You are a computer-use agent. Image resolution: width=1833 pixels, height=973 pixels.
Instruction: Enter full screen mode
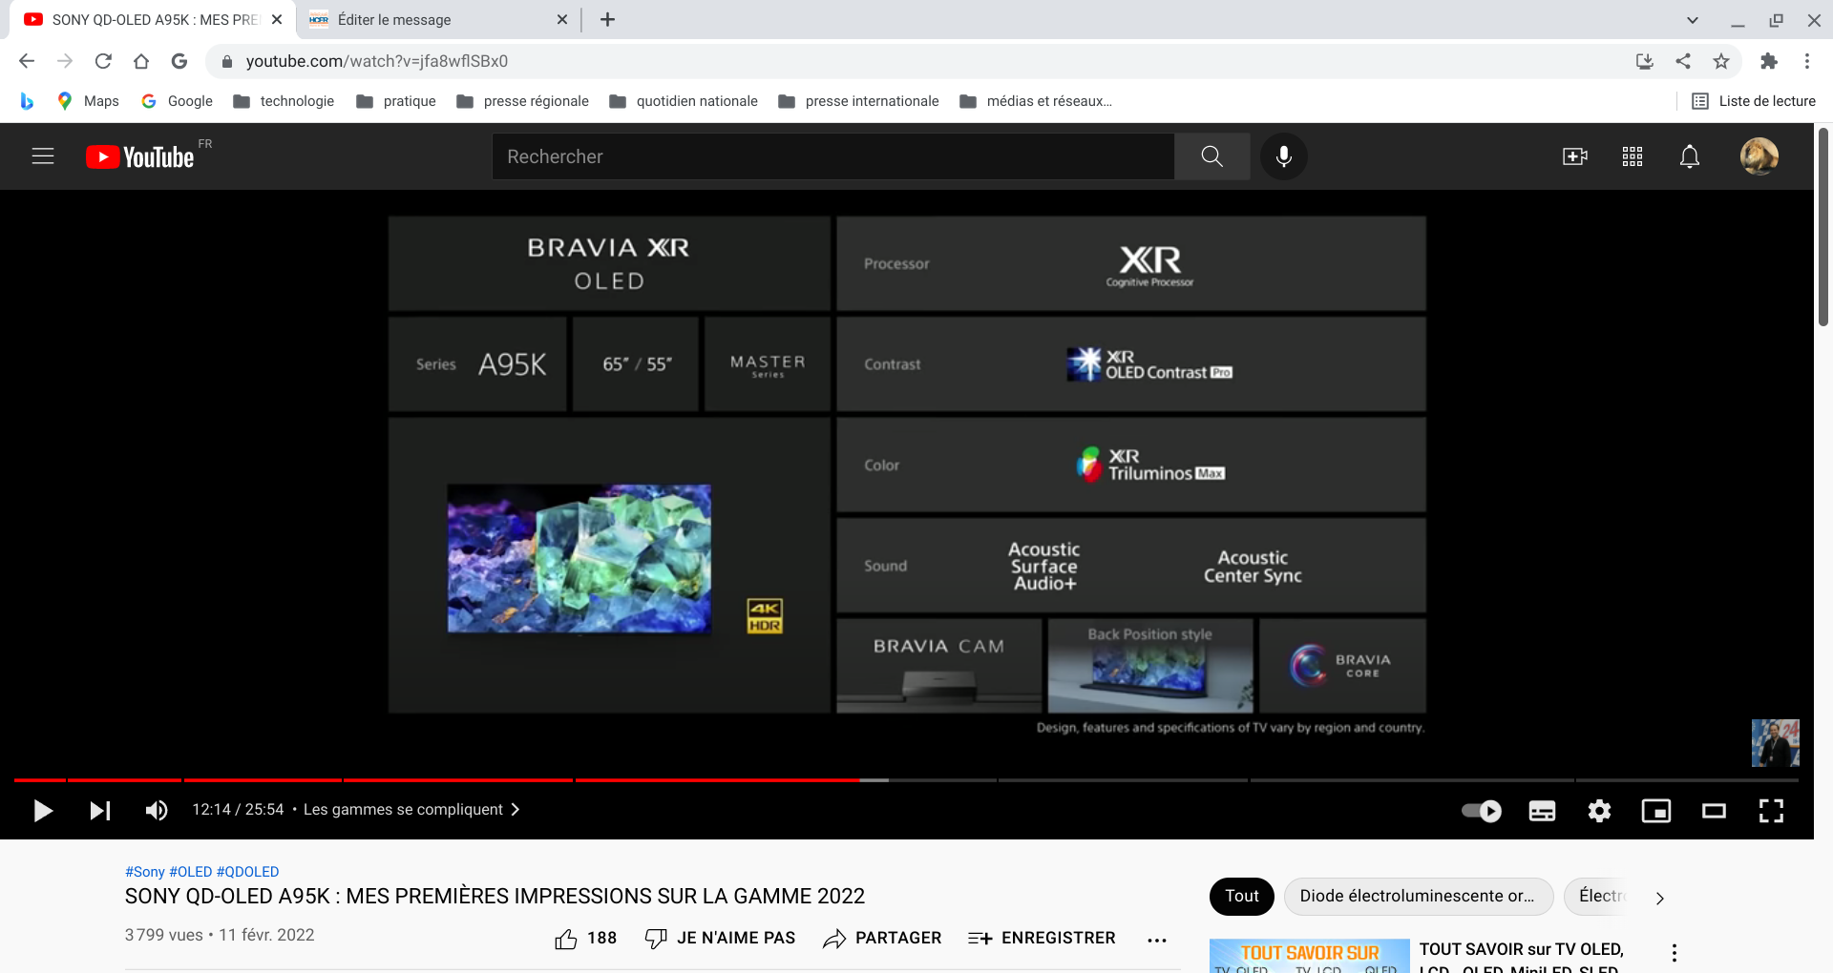click(1771, 811)
